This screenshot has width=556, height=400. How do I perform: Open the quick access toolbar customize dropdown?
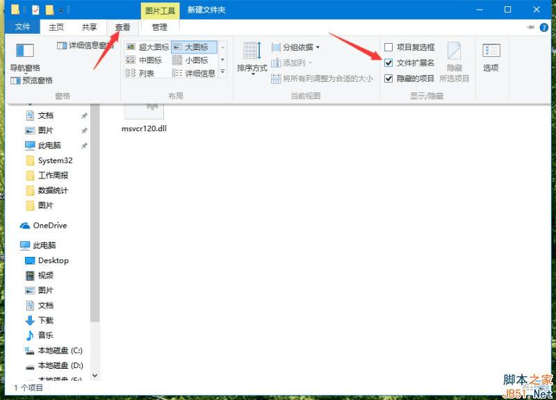click(x=61, y=10)
